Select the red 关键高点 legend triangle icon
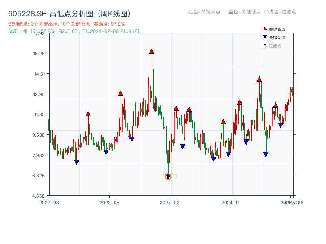 [x=265, y=28]
